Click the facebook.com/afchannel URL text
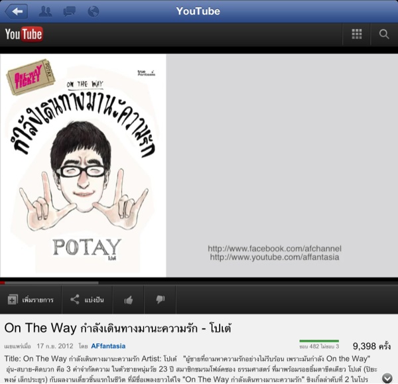Viewport: 398px width, 384px height. click(x=275, y=249)
